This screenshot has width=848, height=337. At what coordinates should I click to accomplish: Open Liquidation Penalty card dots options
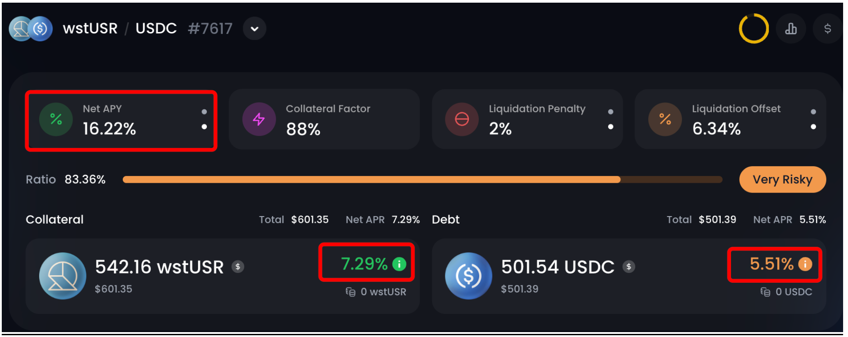[610, 119]
